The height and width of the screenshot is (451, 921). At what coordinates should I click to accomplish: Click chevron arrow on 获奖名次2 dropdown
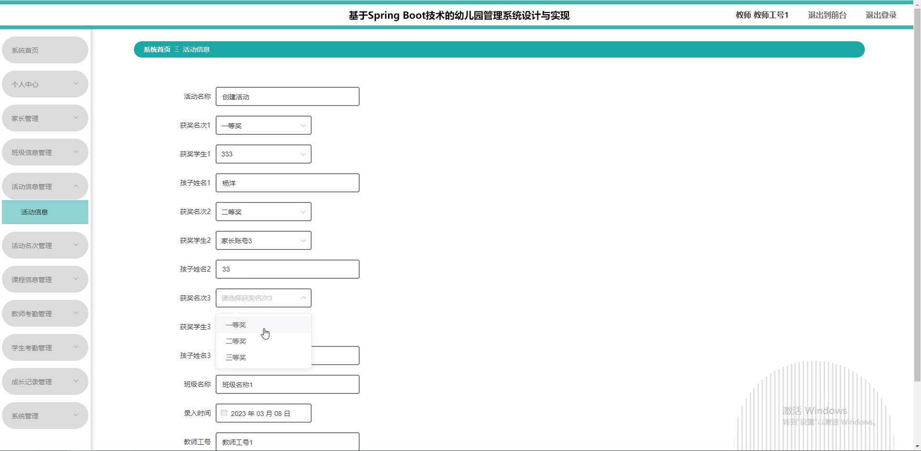point(303,212)
